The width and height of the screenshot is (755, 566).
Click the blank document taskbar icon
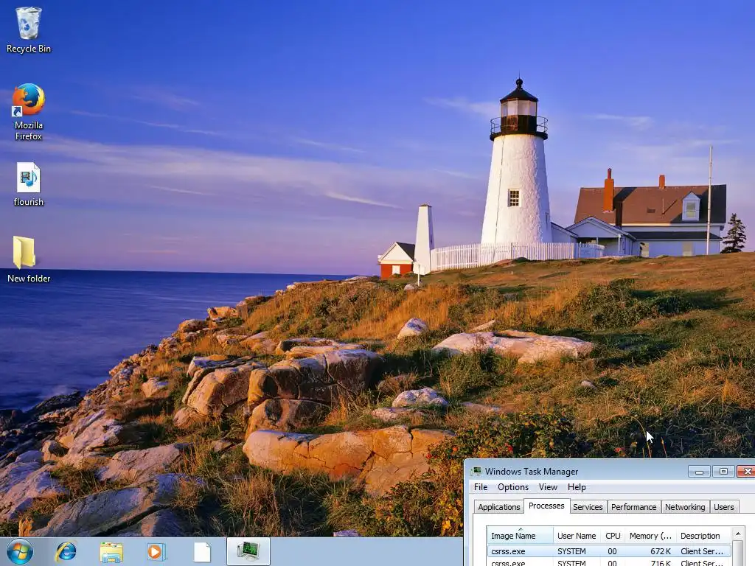tap(202, 552)
